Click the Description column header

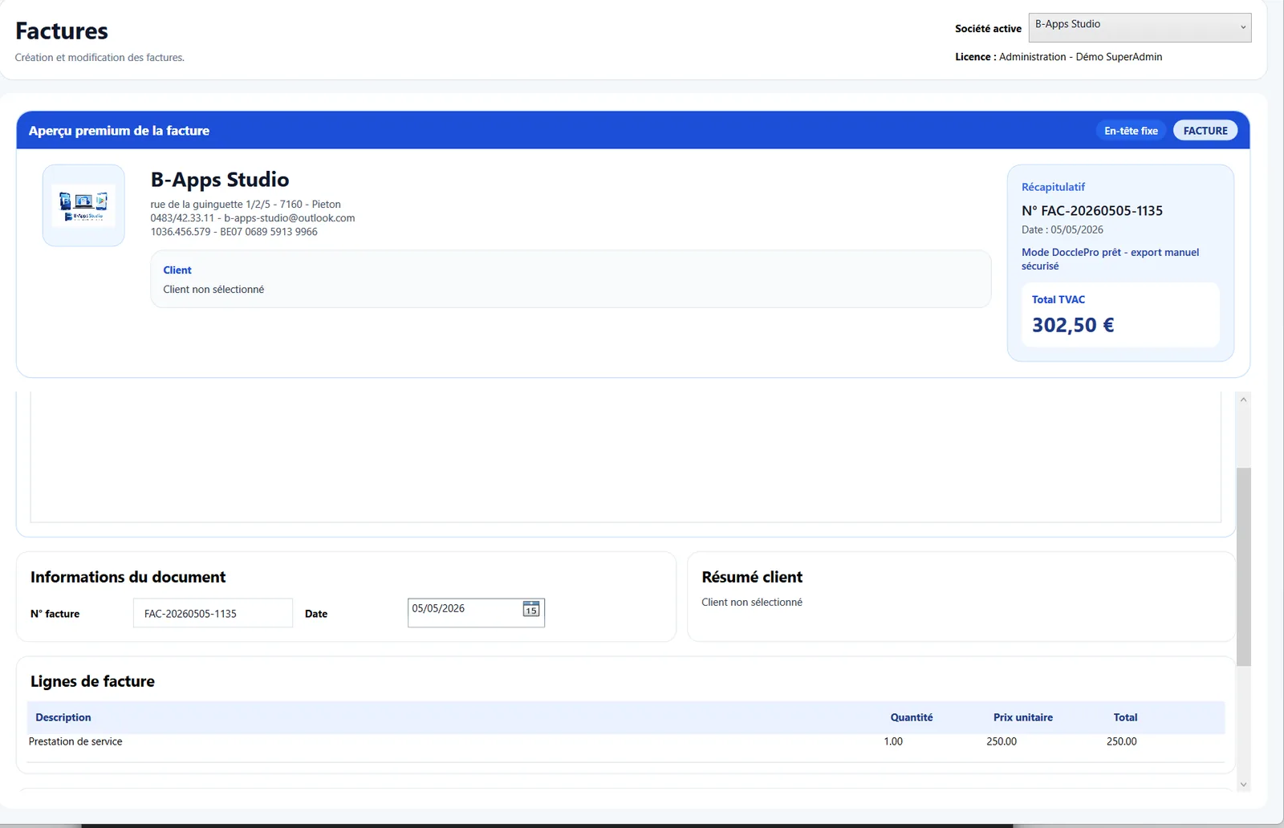coord(63,717)
